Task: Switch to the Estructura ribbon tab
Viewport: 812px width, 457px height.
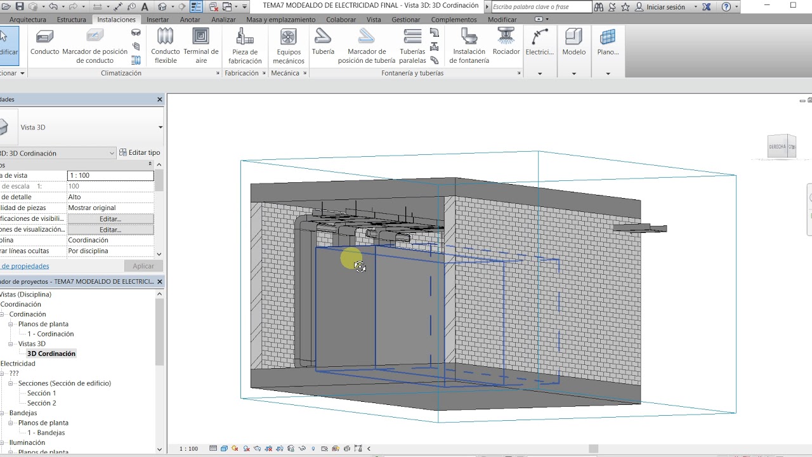Action: pos(72,20)
